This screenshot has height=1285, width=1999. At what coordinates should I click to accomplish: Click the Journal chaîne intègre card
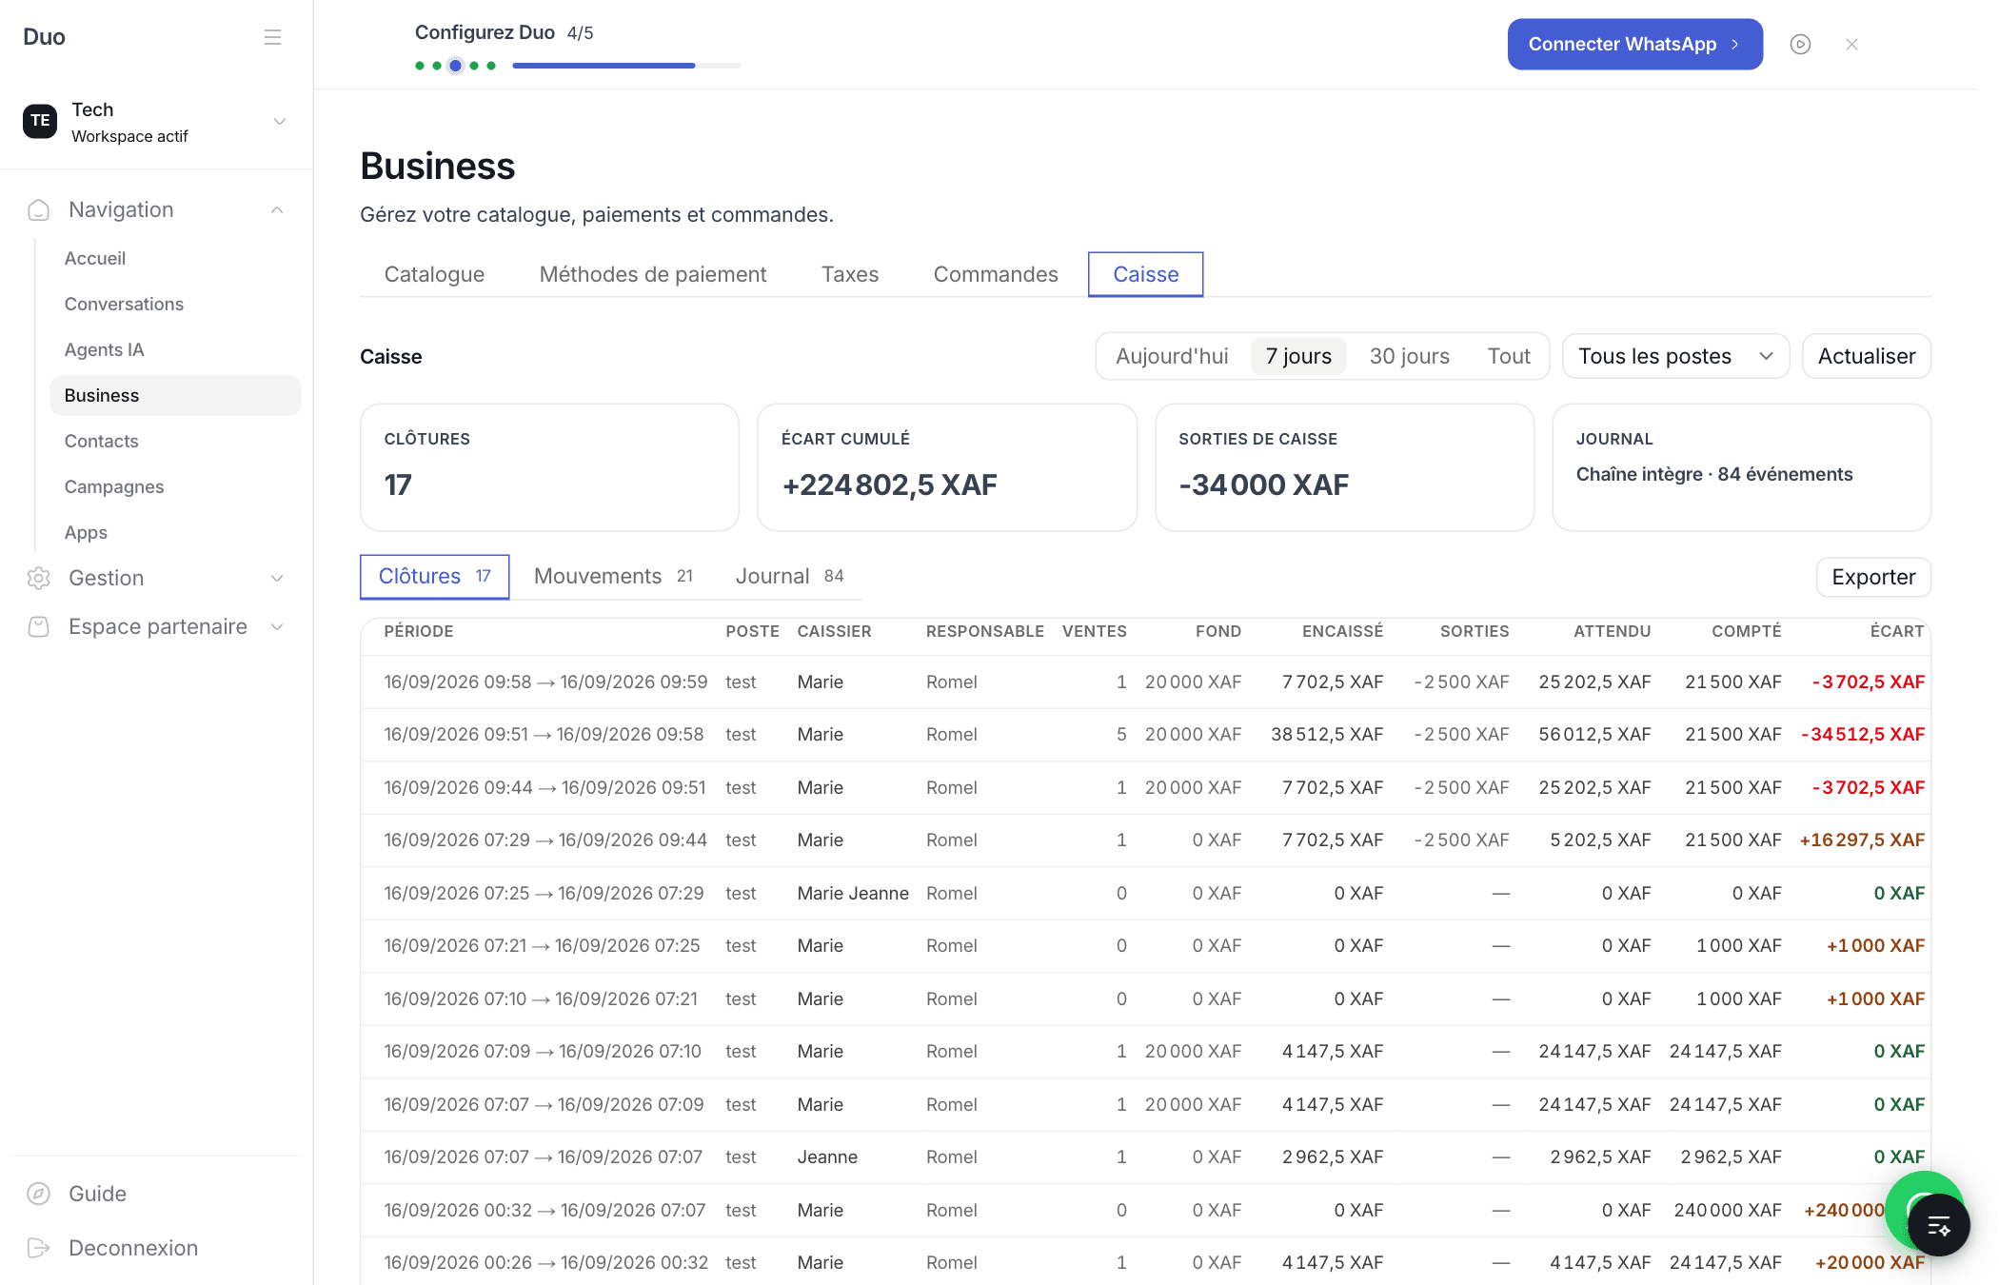(1741, 467)
